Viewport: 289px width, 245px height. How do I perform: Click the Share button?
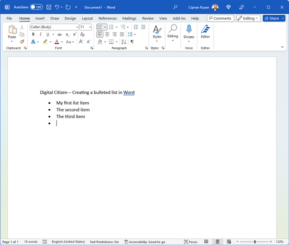click(x=272, y=18)
